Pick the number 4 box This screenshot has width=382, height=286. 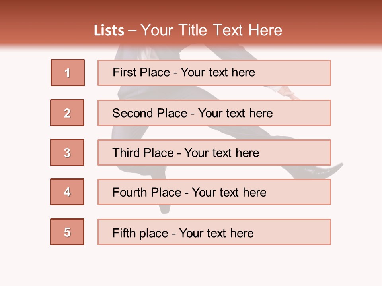(67, 192)
